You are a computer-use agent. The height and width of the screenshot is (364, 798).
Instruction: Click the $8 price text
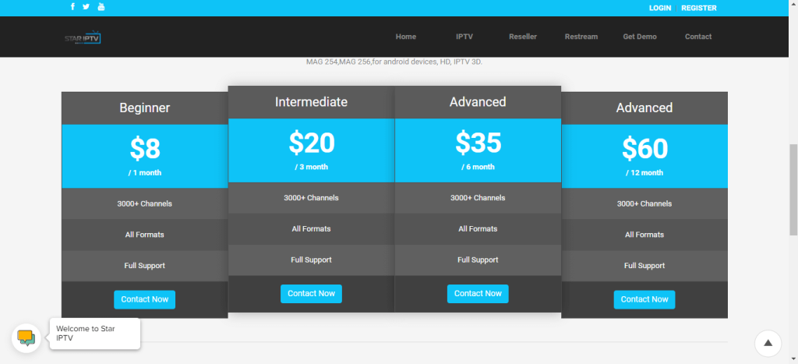145,149
